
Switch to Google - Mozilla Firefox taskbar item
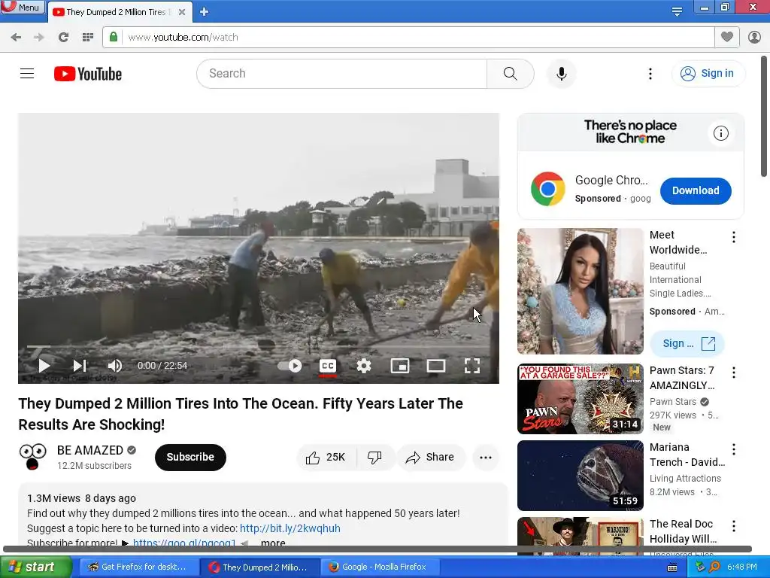[380, 567]
